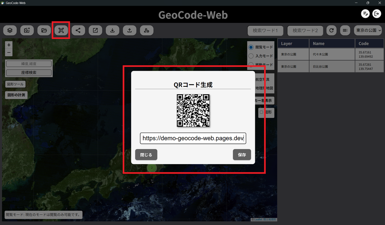Select the 代々木公園 table cell
The image size is (385, 225).
[x=332, y=54]
